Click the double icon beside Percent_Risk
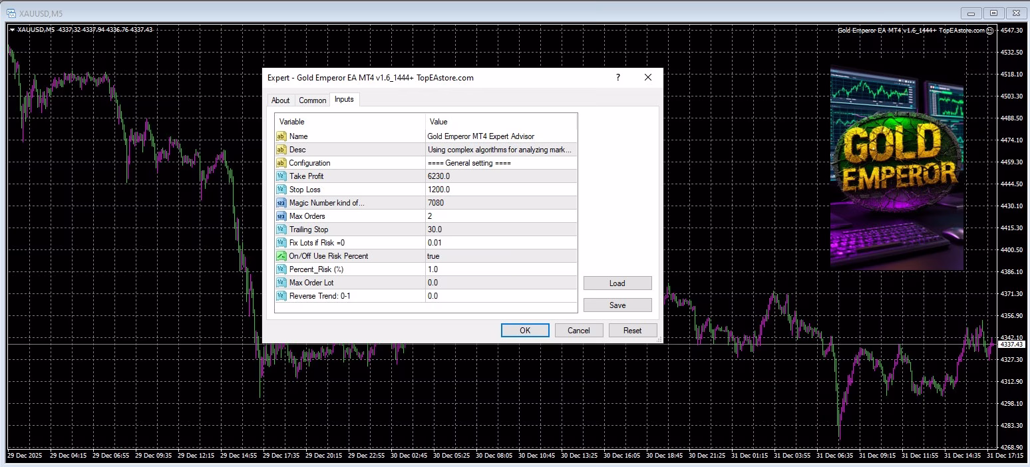The height and width of the screenshot is (467, 1030). coord(281,269)
